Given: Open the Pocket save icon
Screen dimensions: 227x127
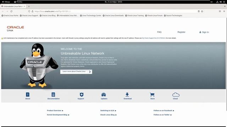Looking at the screenshot, I should [220, 11].
